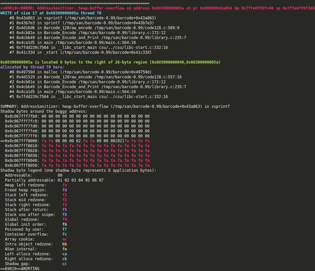315x271 pixels.
Task: Click the SUMMARY AddressSanitizer line
Action: pyautogui.click(x=115, y=106)
